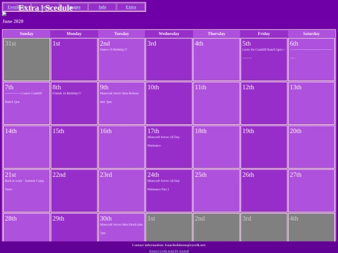Click the 13th day cell
Viewport: 338px width, 253px height.
click(x=311, y=103)
